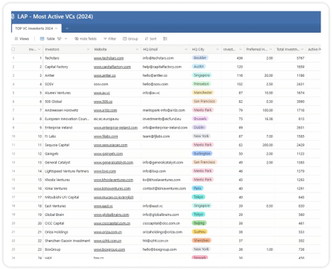Image resolution: width=332 pixels, height=270 pixels.
Task: Select the 5787 total investments cell
Action: [x=290, y=58]
